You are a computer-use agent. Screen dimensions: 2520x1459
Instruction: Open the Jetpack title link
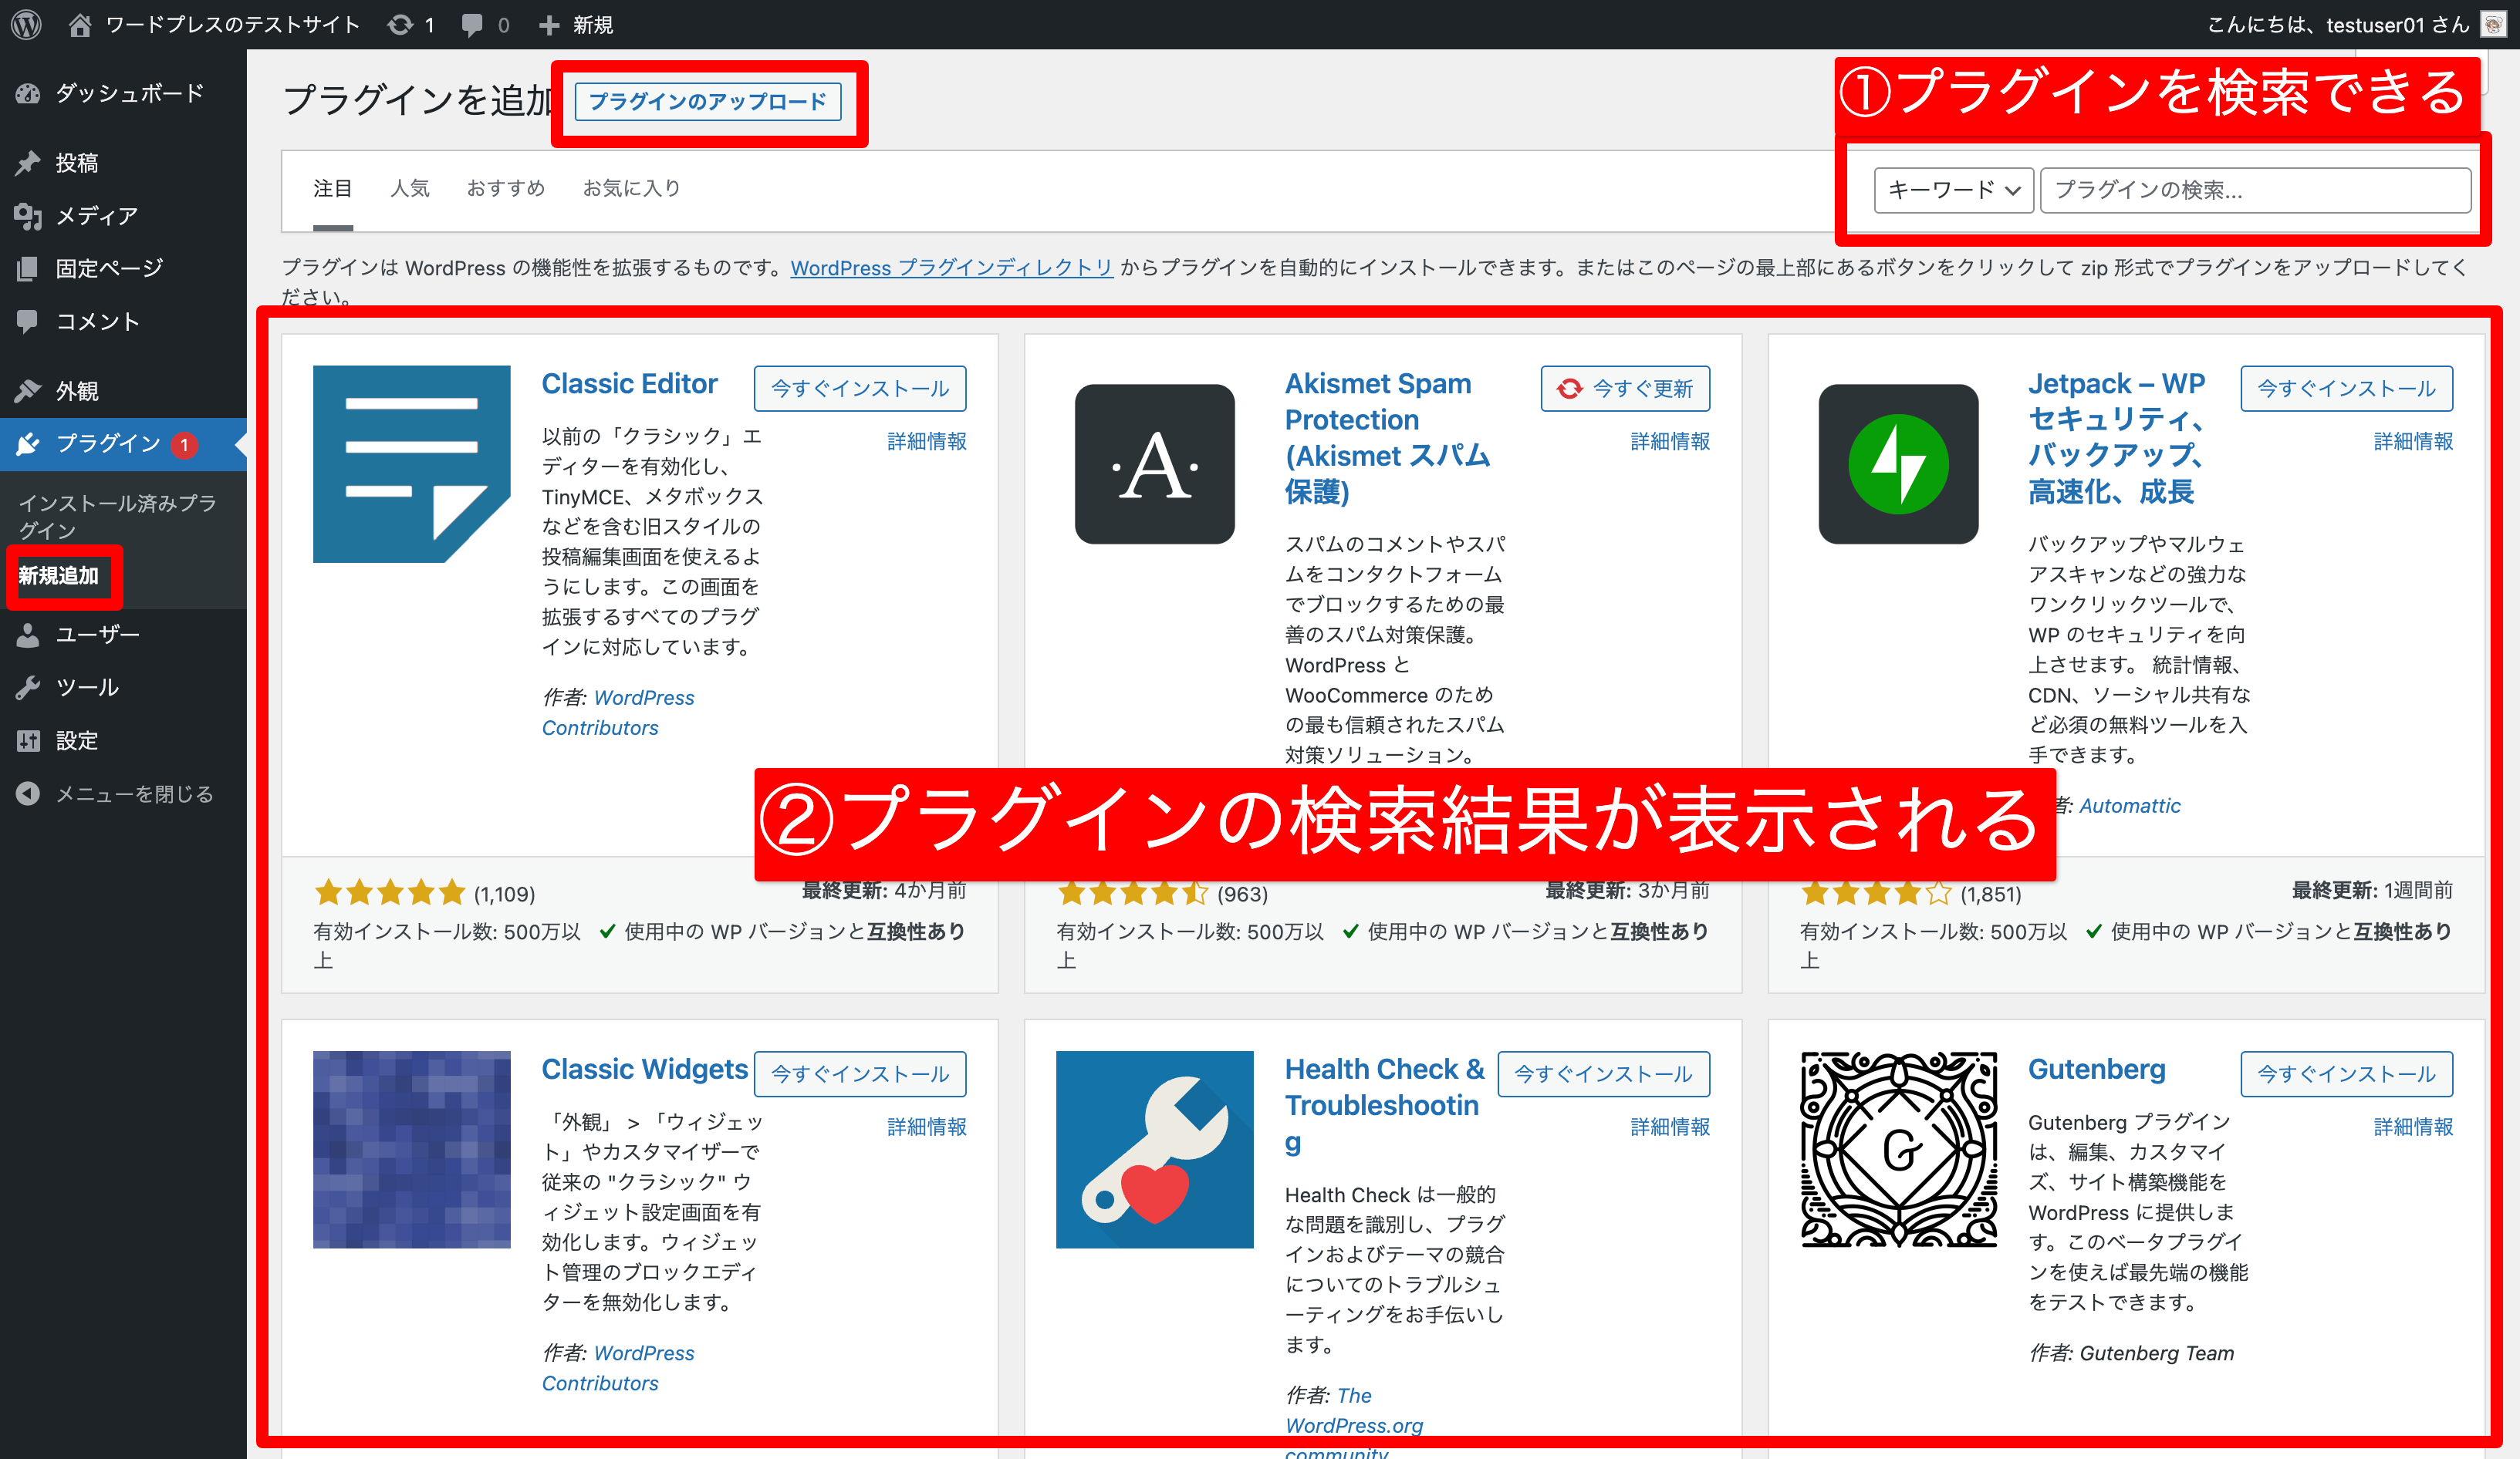tap(2117, 438)
